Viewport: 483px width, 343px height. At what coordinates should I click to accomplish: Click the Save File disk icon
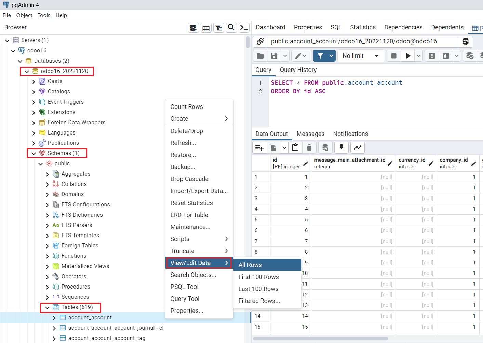[274, 56]
